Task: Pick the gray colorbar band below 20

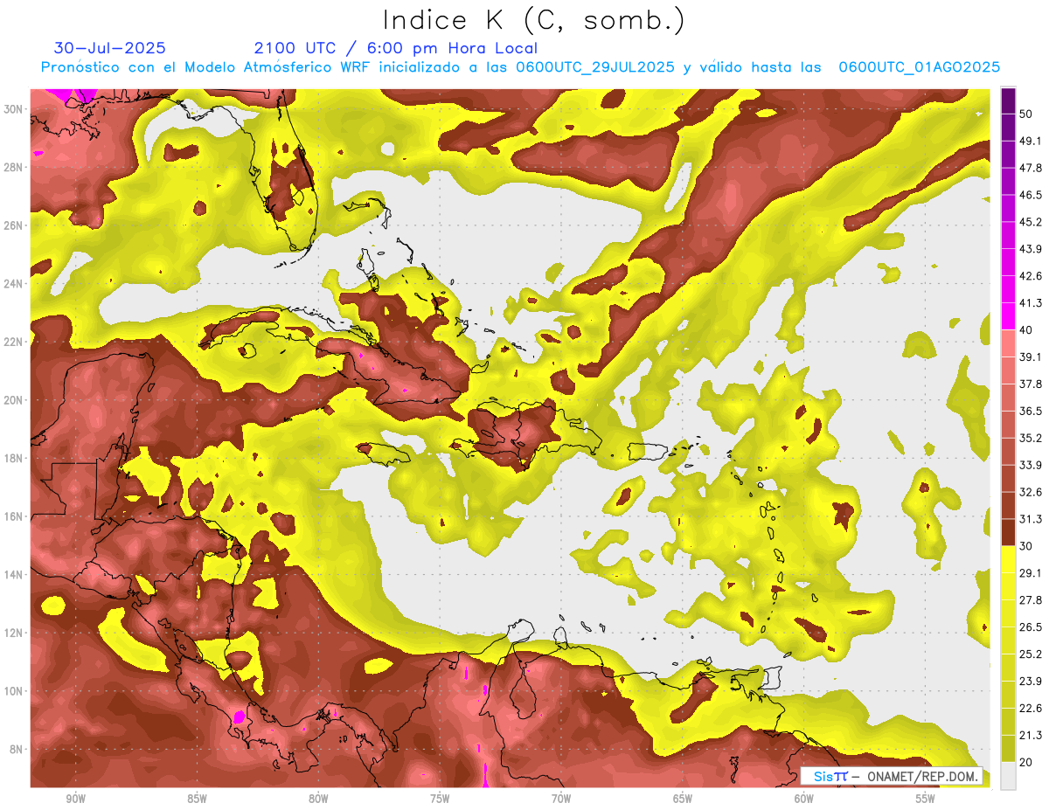Action: click(x=1008, y=776)
